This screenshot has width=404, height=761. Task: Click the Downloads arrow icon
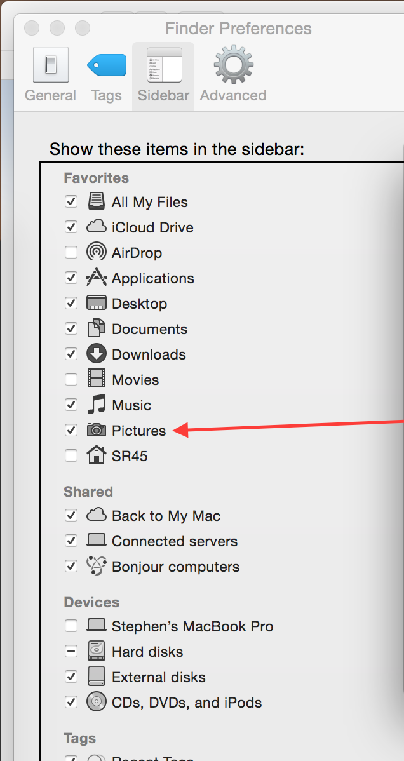[x=96, y=354]
